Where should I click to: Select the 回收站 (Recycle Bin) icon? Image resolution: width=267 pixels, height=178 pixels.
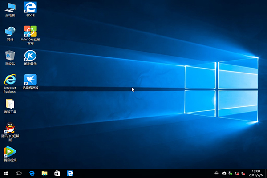pos(10,56)
